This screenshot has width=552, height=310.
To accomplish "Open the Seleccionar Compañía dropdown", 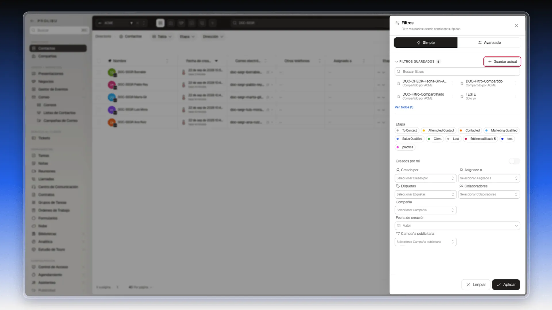I will pos(425,210).
